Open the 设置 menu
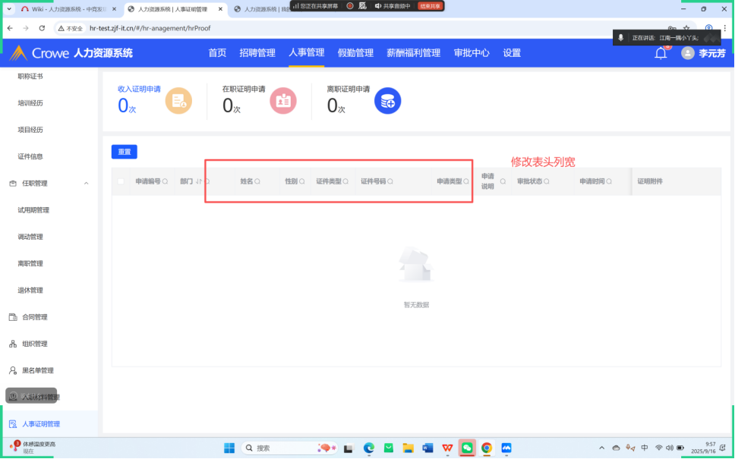Screen dimensions: 735x459 click(x=512, y=53)
